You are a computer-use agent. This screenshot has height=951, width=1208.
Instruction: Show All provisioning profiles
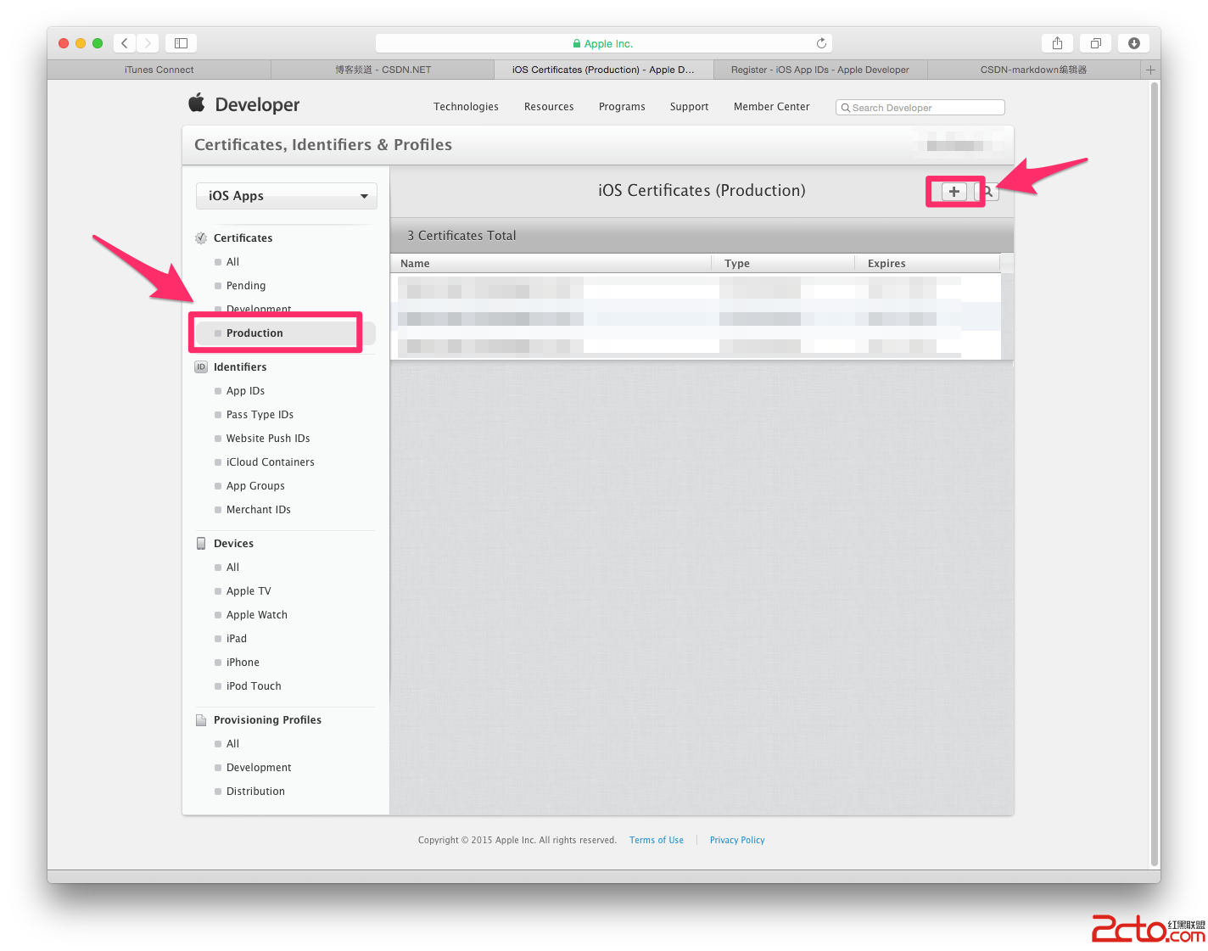pyautogui.click(x=232, y=744)
